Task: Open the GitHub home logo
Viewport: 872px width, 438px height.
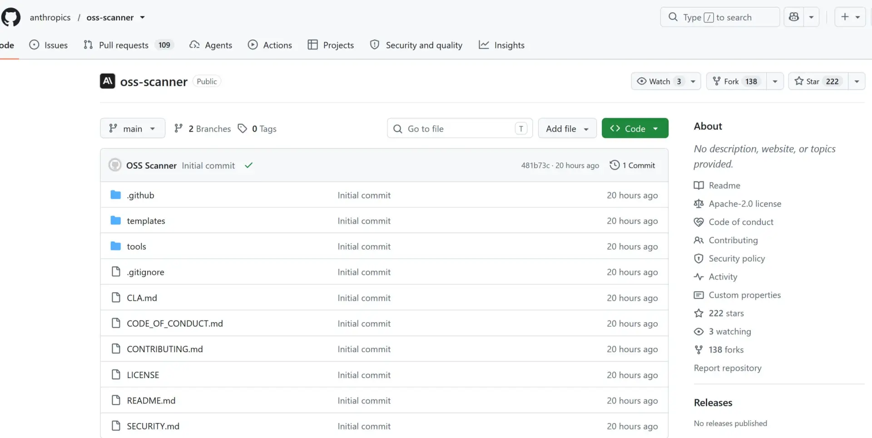Action: [11, 17]
